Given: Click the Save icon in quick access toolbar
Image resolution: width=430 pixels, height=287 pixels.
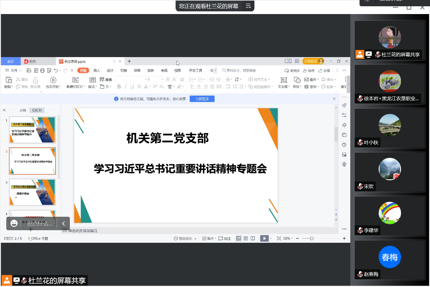Looking at the screenshot, I should pyautogui.click(x=29, y=71).
